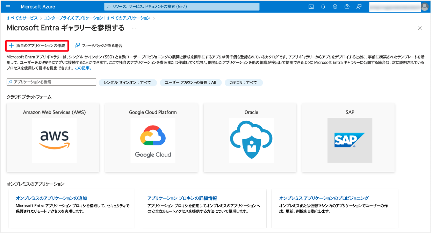Open the ユーザー アカウントの管理 : All filter
This screenshot has width=432, height=234.
(190, 83)
